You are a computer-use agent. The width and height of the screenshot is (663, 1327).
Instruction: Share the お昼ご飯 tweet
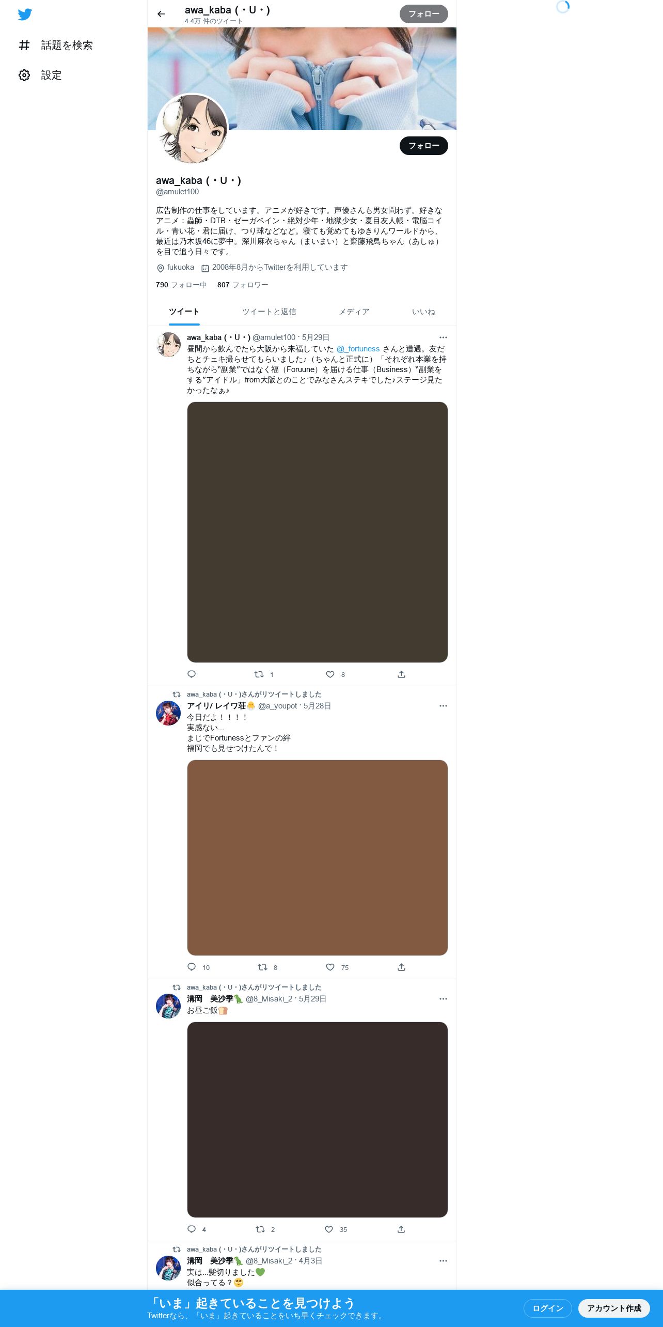pyautogui.click(x=401, y=1229)
